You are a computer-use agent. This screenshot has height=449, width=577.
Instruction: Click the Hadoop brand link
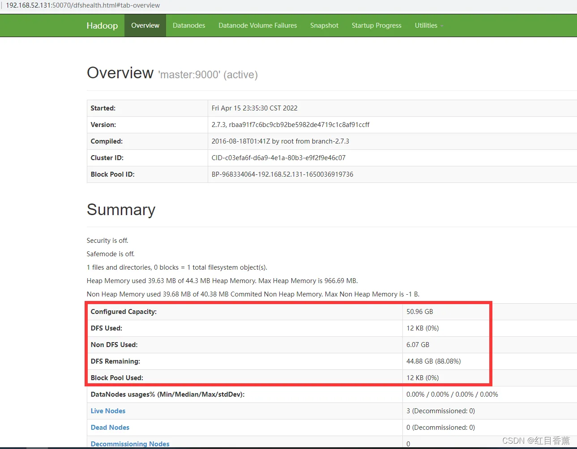click(x=102, y=25)
